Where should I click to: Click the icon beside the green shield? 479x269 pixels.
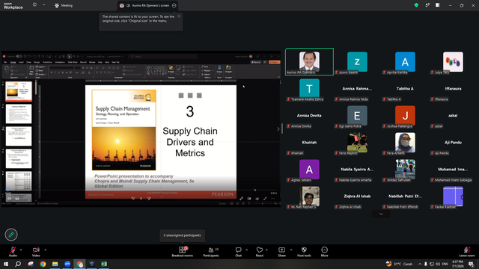point(427,5)
